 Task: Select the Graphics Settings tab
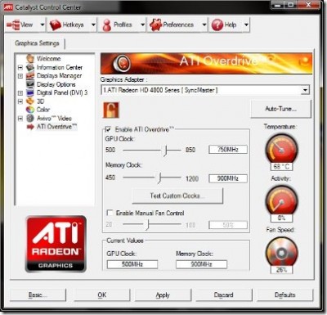[38, 43]
